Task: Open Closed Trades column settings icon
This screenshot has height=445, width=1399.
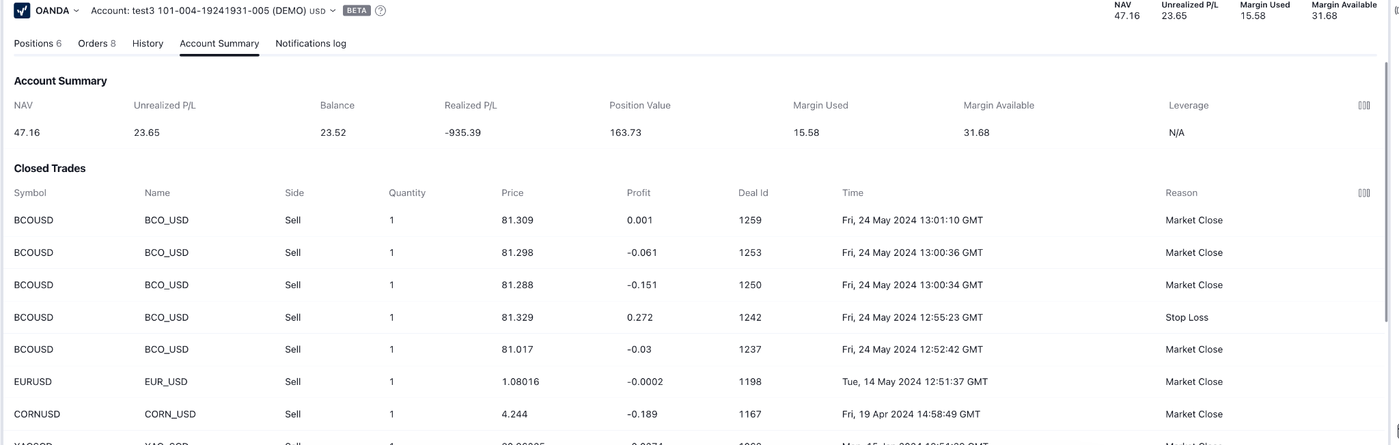Action: (x=1363, y=193)
